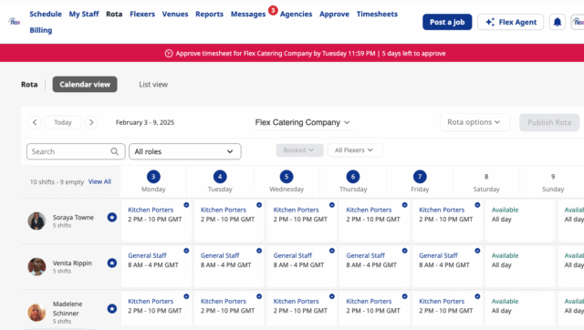
Task: Open Soraya Towne's Saturday Available cell
Action: (x=520, y=221)
